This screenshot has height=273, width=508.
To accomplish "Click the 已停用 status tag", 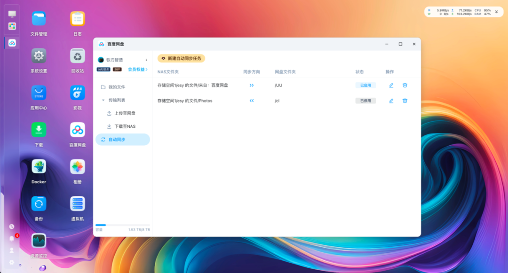I will 365,101.
